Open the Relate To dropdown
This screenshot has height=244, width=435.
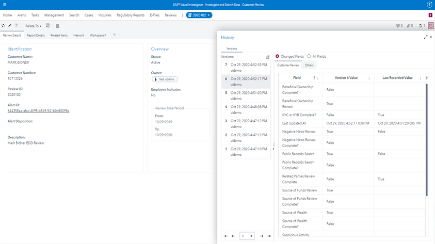click(x=34, y=26)
